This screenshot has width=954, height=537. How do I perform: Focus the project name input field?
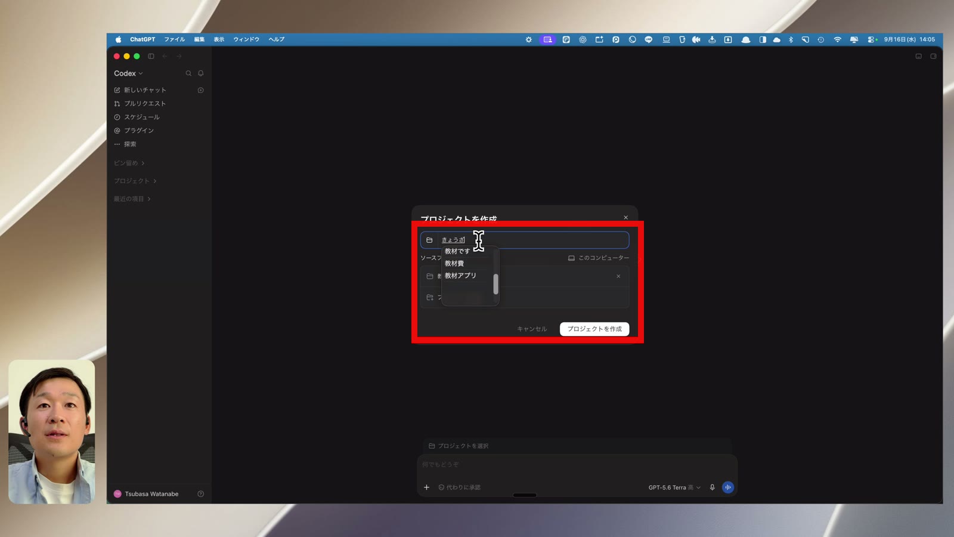click(x=525, y=240)
